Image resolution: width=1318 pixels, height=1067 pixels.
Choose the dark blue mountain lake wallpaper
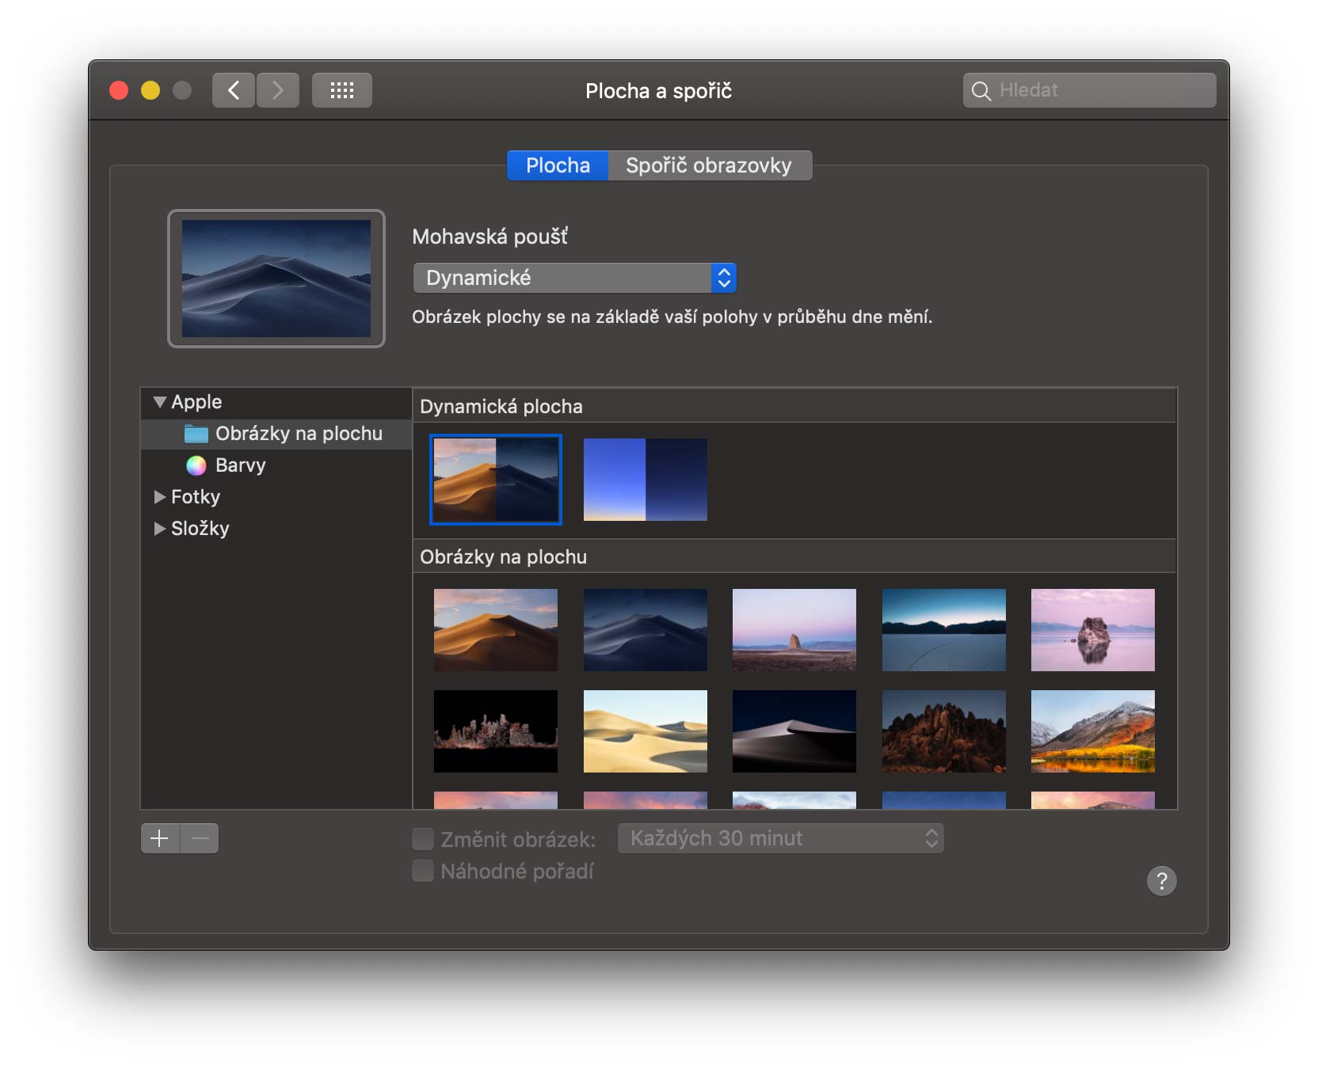coord(944,630)
